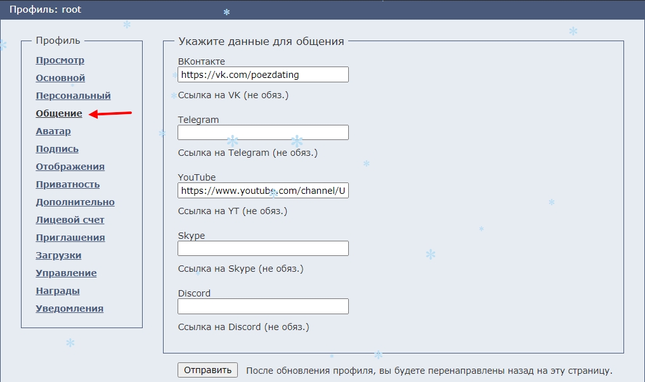Go to the Награды section
This screenshot has width=645, height=382.
click(58, 291)
